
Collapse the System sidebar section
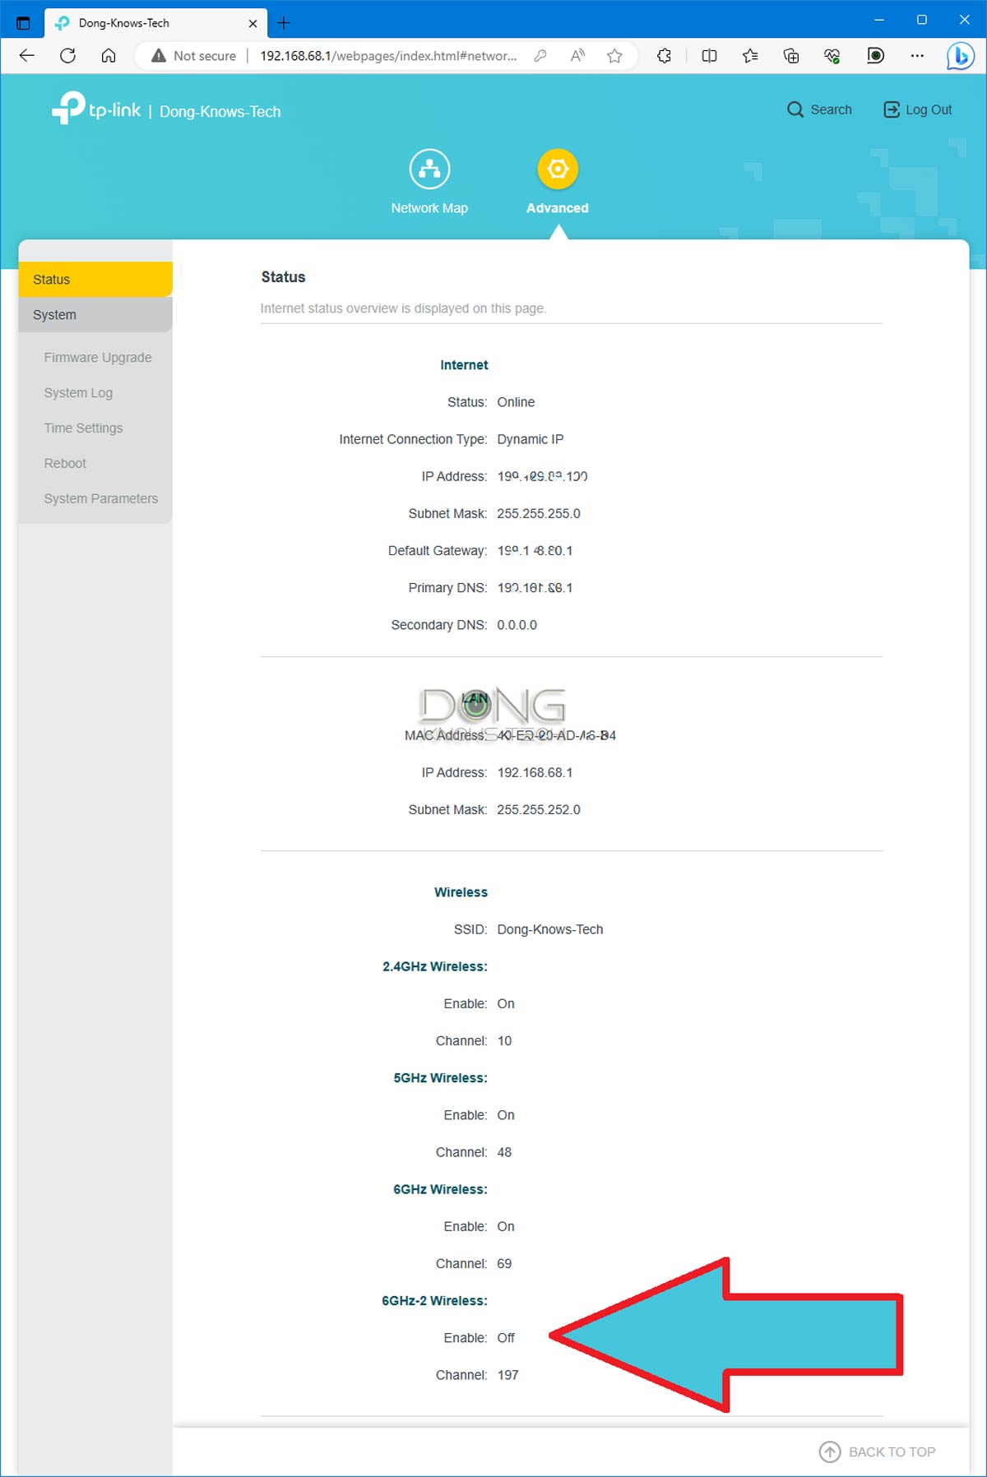tap(95, 315)
